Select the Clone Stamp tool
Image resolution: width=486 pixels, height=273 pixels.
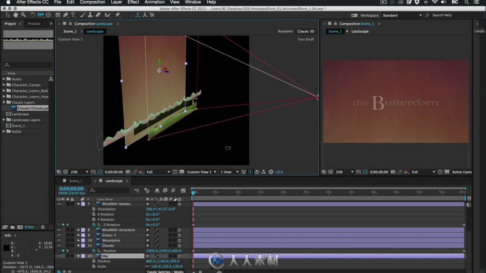pos(90,15)
